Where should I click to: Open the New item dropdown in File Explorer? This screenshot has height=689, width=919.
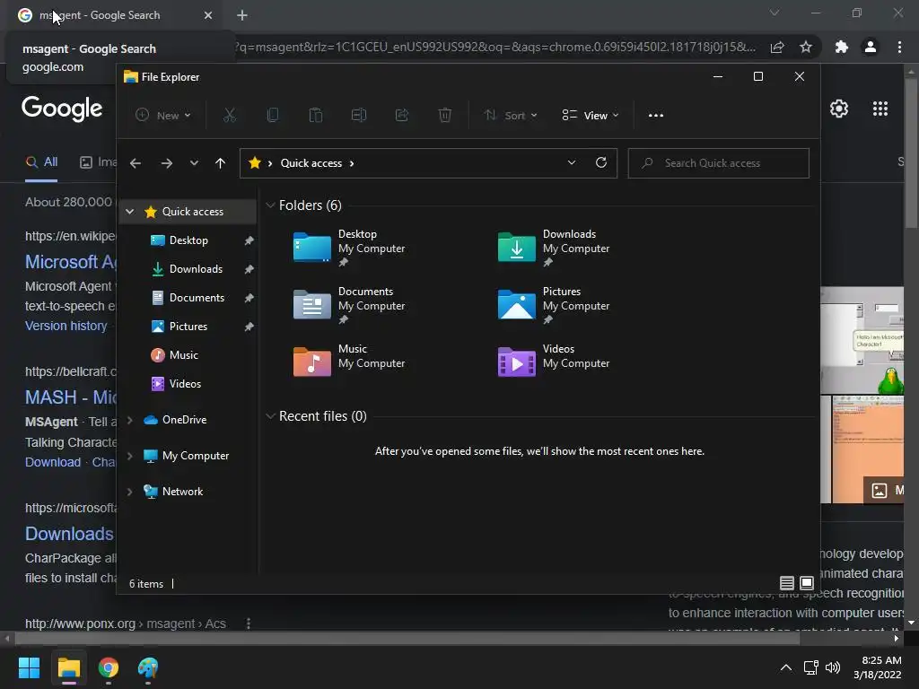coord(163,116)
